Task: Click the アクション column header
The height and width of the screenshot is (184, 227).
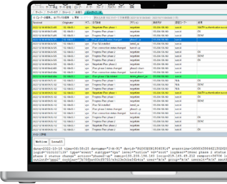Action: coord(141,23)
